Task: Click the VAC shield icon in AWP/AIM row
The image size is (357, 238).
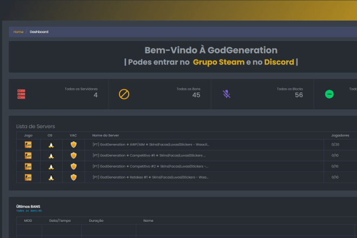Action: click(x=74, y=144)
